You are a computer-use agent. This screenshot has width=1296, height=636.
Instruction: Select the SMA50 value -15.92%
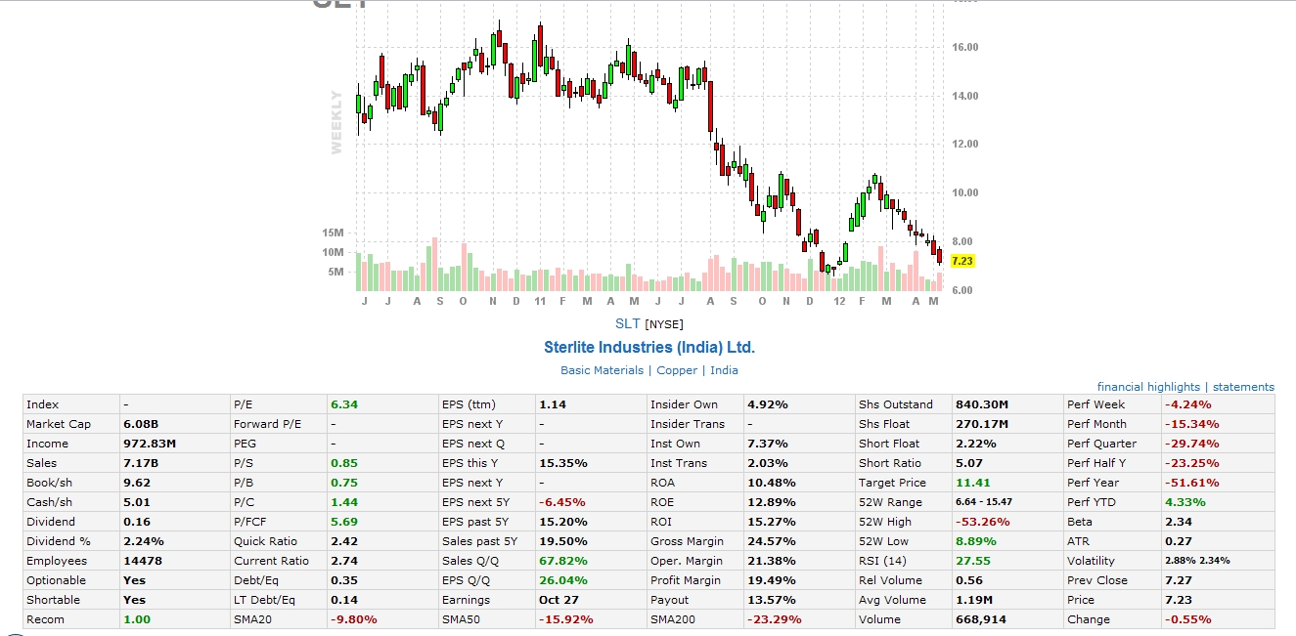pos(566,619)
